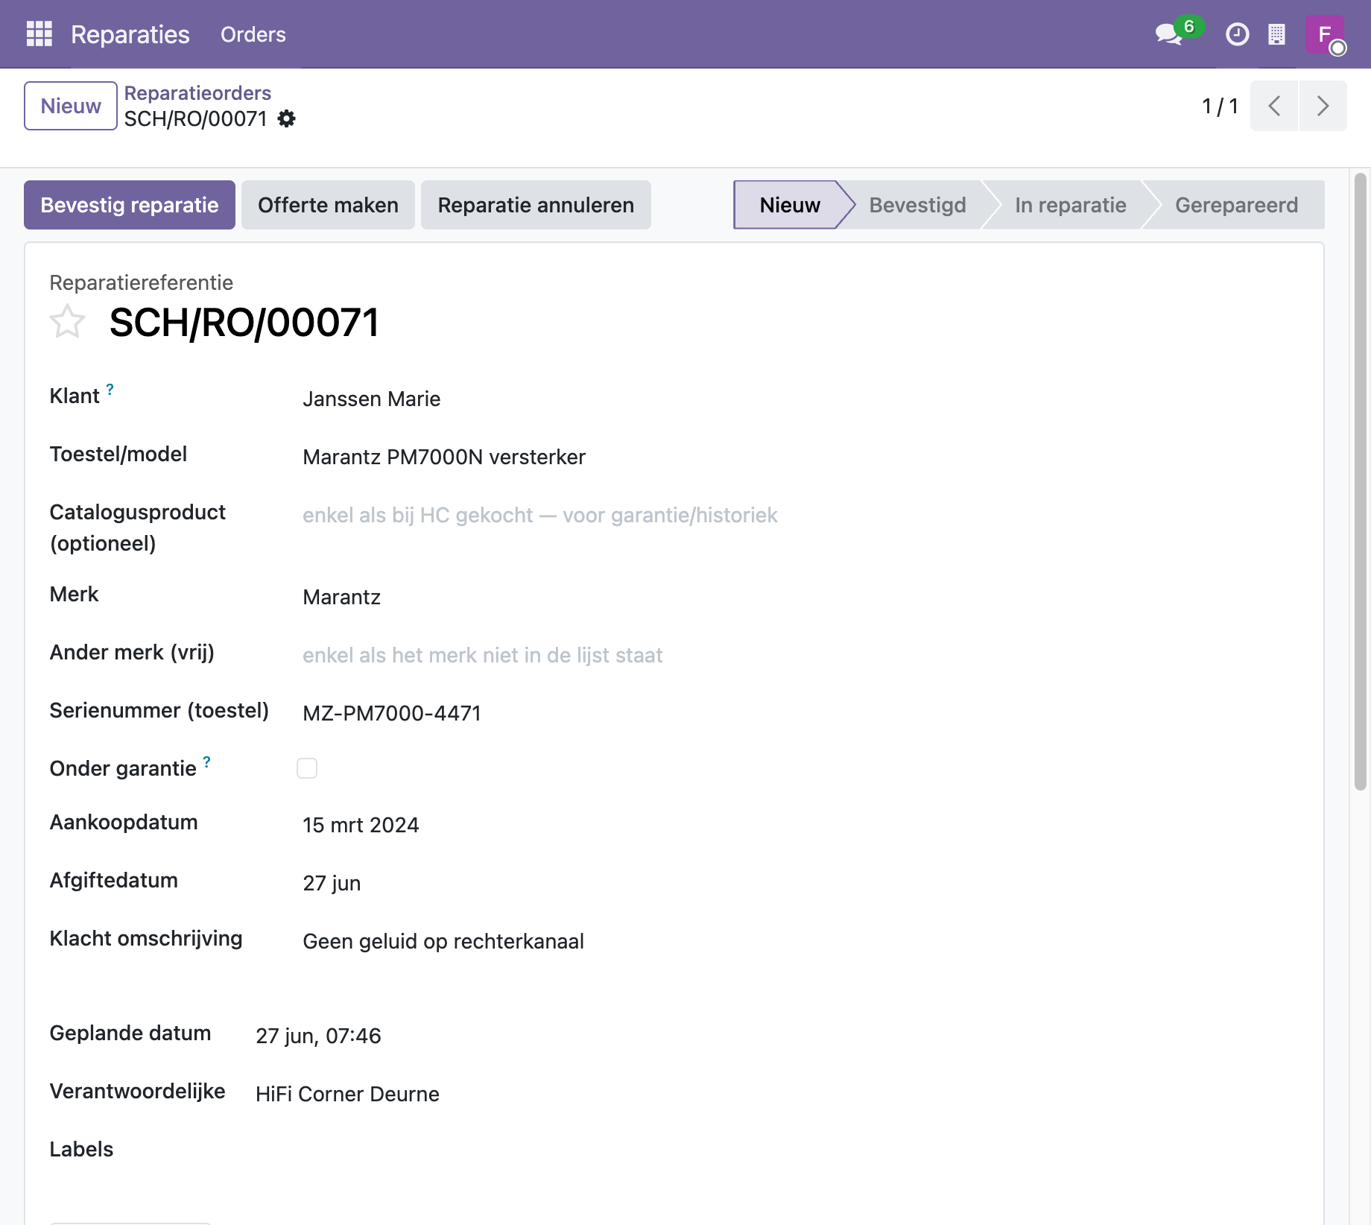Select the Gerepareerd status stage
This screenshot has width=1371, height=1225.
(1236, 205)
